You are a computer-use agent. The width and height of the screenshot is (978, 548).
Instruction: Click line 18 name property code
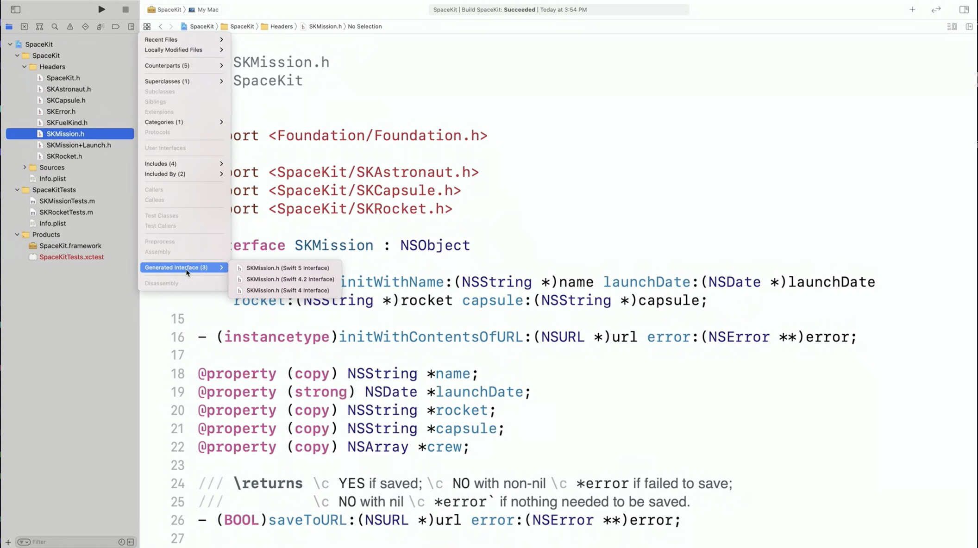coord(338,374)
